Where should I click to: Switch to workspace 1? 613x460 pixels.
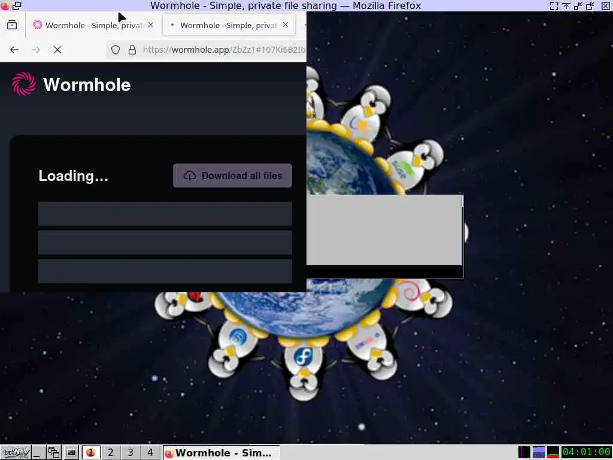point(91,453)
